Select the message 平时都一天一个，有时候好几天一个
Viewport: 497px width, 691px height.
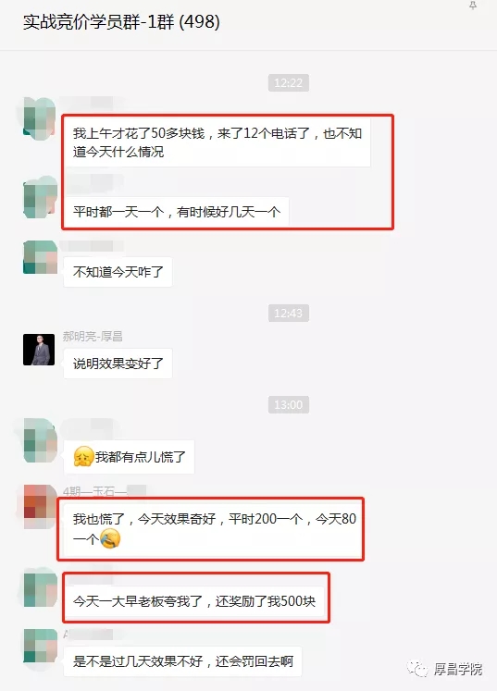point(177,212)
